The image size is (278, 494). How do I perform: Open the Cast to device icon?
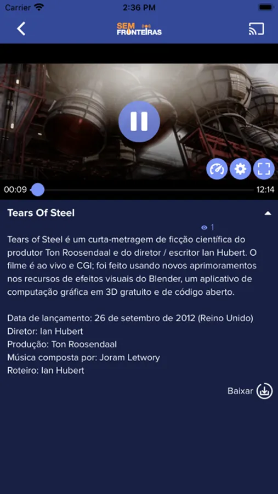(256, 29)
